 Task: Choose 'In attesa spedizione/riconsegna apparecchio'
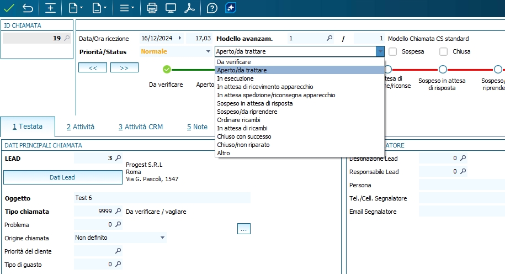click(300, 95)
